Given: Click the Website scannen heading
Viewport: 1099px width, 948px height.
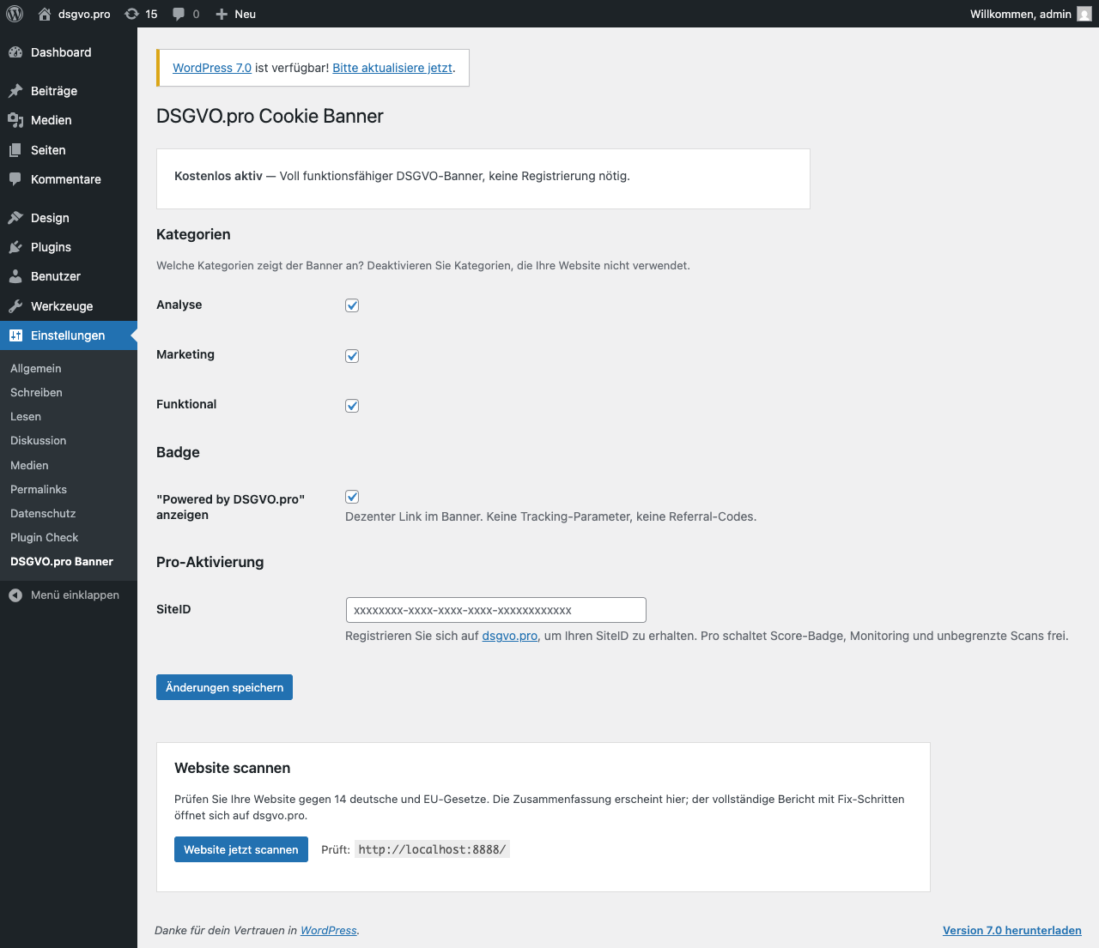Looking at the screenshot, I should tap(232, 768).
